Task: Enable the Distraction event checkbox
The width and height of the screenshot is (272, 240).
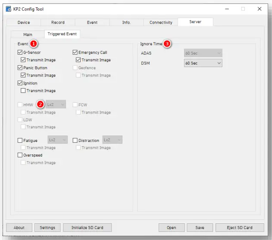Action: coord(75,140)
